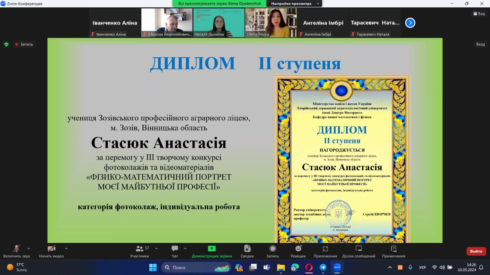Open the Приложения apps panel
The width and height of the screenshot is (490, 275).
click(325, 251)
